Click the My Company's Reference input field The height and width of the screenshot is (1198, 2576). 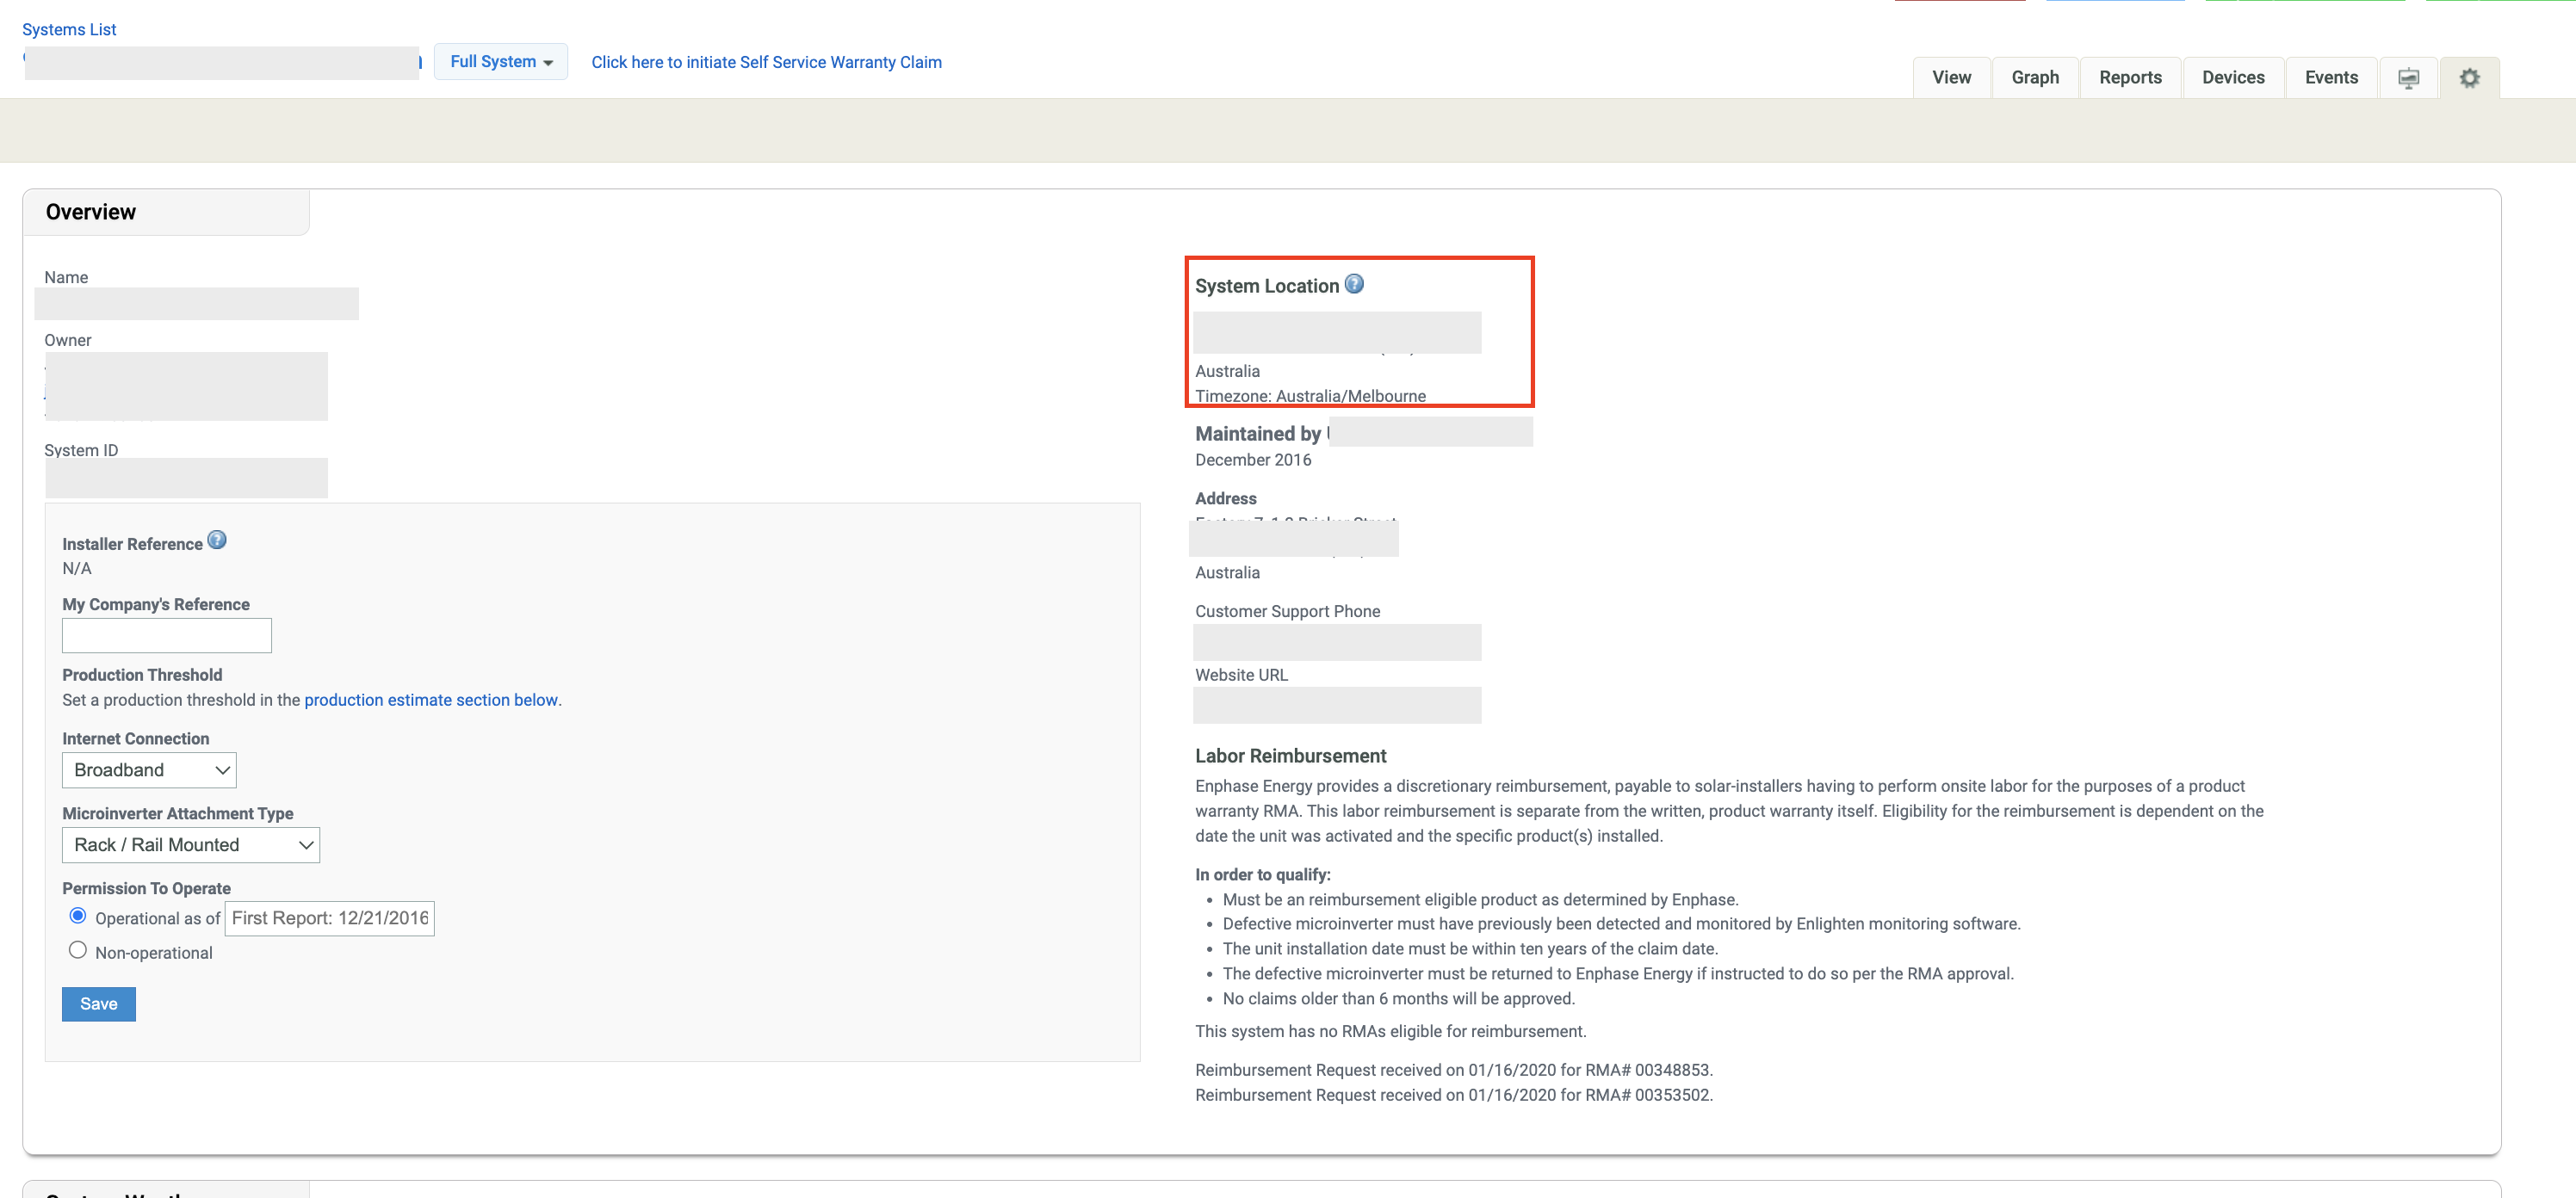pyautogui.click(x=166, y=635)
